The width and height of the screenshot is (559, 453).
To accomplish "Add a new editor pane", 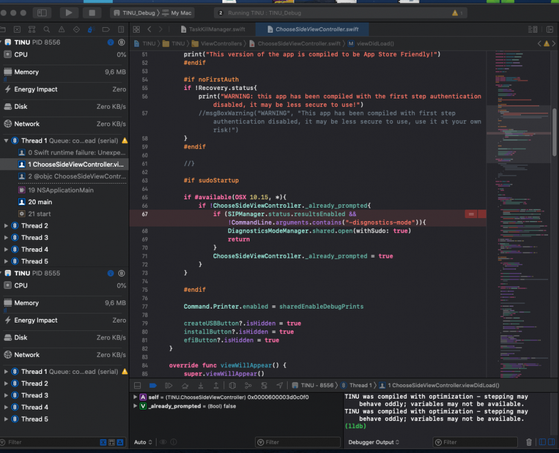I will [550, 29].
